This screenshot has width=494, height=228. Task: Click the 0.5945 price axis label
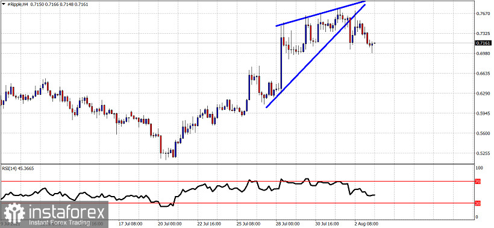tap(483, 113)
